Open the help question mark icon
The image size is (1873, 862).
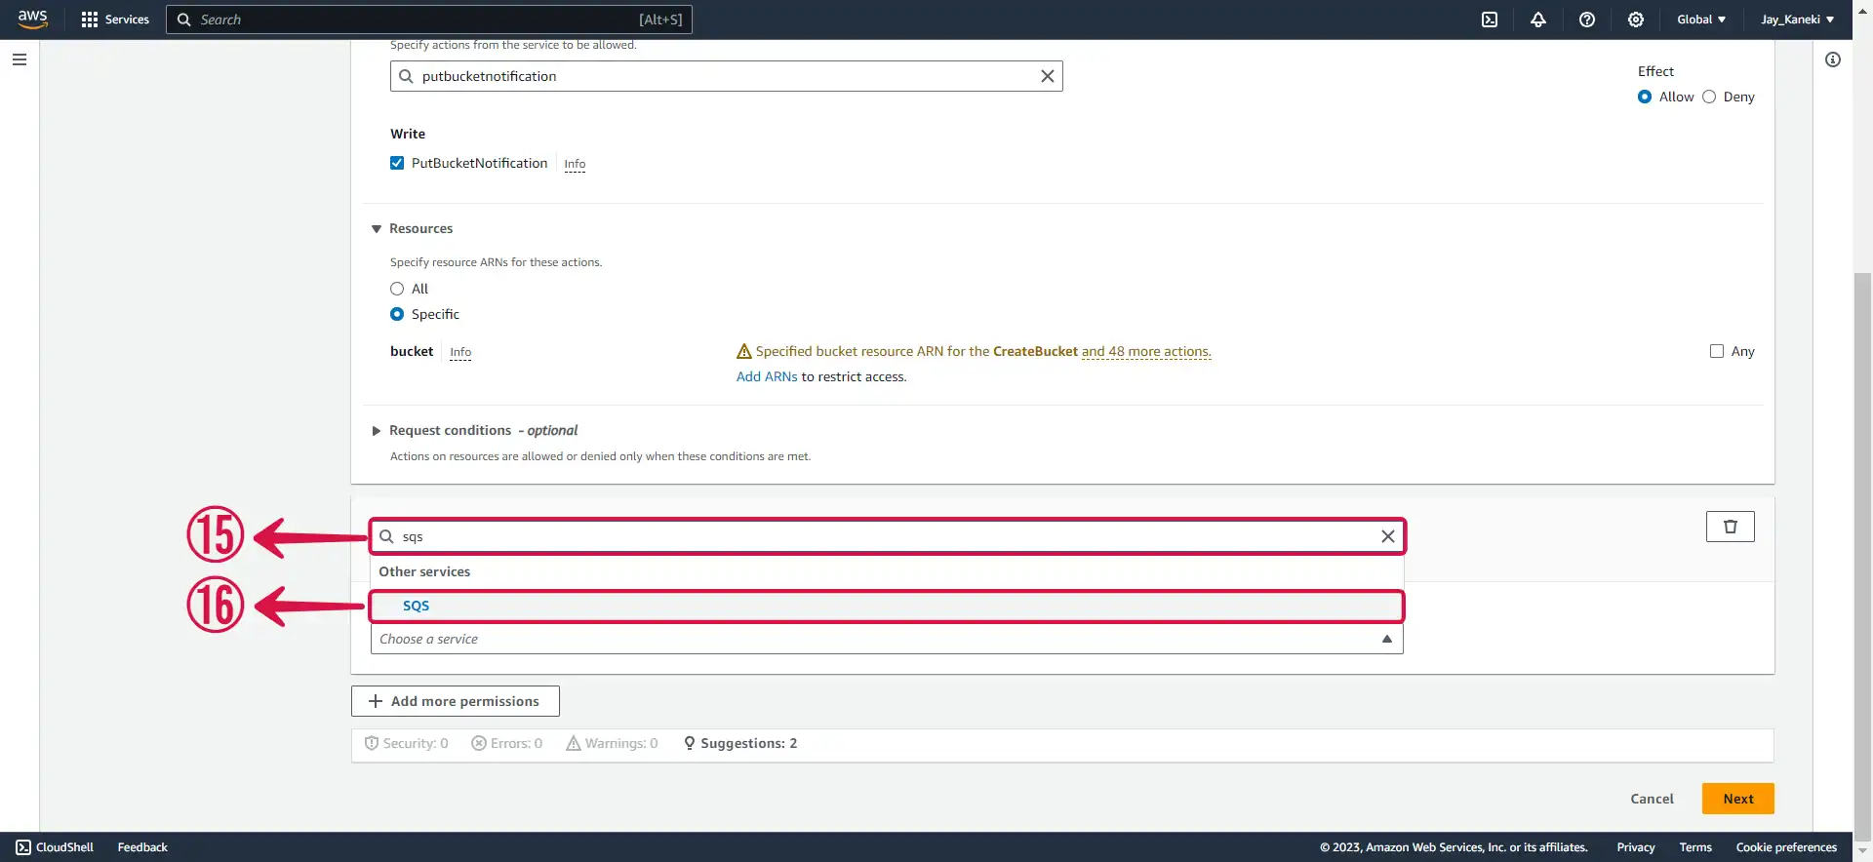click(1587, 20)
